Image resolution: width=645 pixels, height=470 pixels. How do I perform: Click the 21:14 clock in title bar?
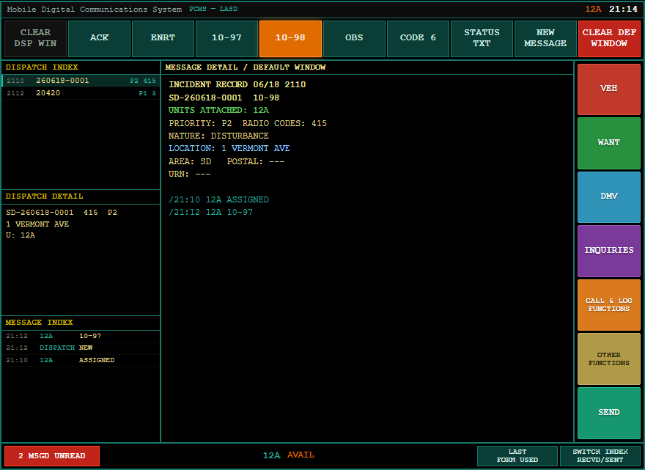(623, 9)
